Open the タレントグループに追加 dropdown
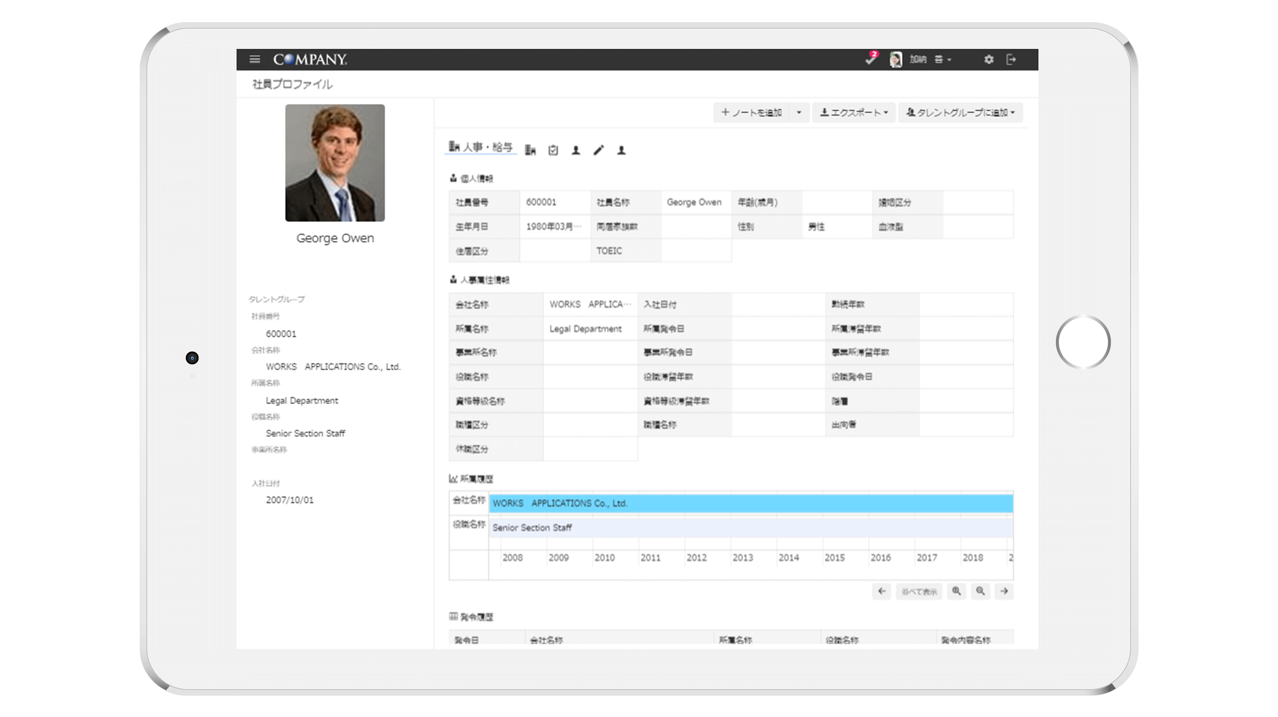Image resolution: width=1278 pixels, height=717 pixels. (960, 113)
